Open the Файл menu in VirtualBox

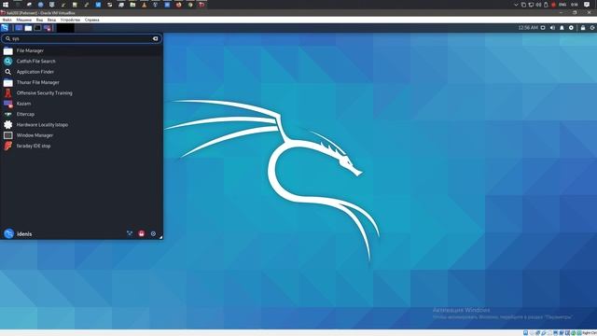(x=7, y=20)
